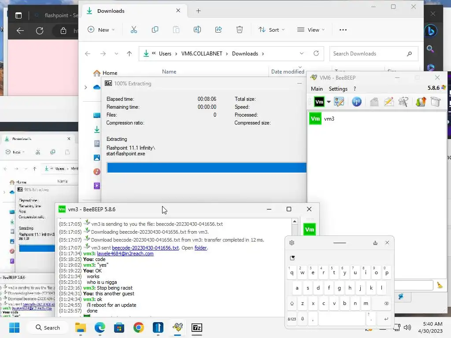Tap the return key on touch keyboard

point(386,319)
